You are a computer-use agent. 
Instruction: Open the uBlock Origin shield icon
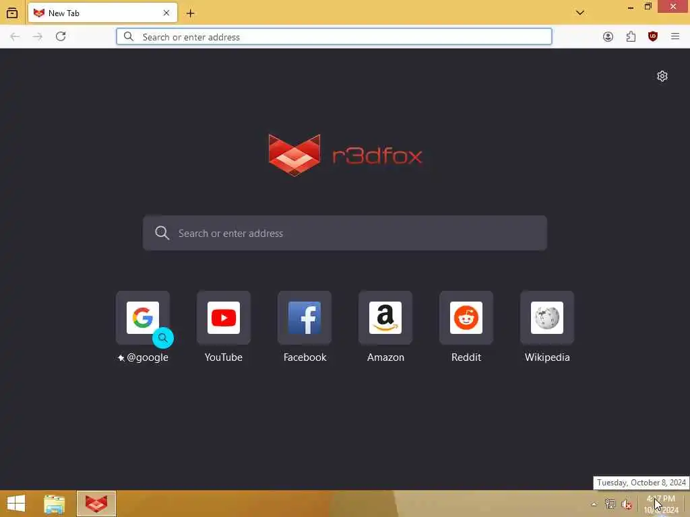653,36
